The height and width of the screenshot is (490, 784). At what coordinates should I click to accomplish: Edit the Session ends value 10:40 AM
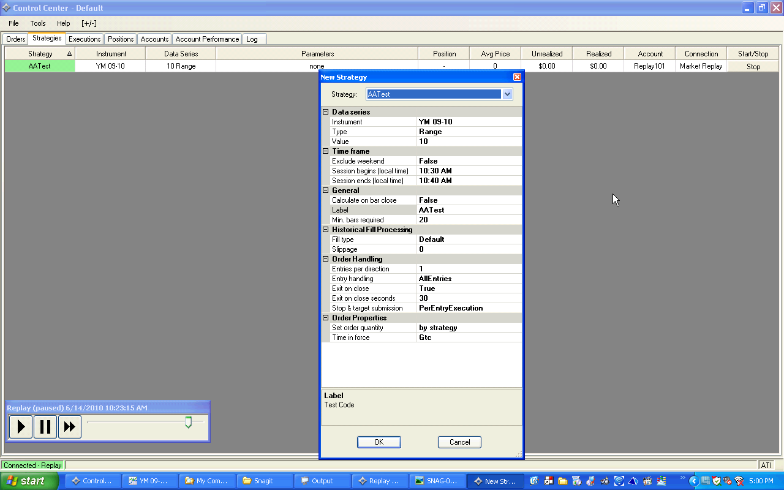pos(469,181)
